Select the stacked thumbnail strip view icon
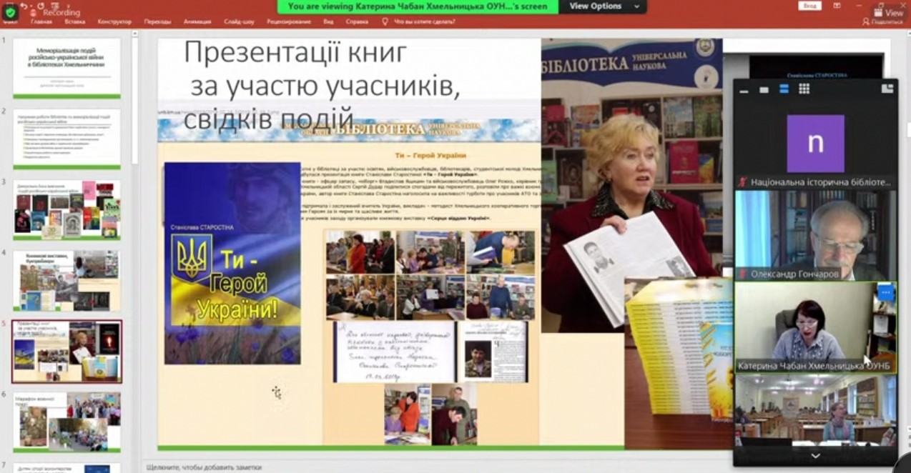The width and height of the screenshot is (911, 473). pos(784,89)
